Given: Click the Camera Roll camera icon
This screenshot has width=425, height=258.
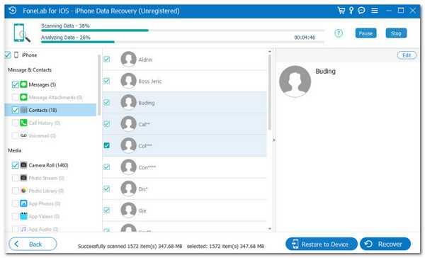Looking at the screenshot, I should coord(23,165).
